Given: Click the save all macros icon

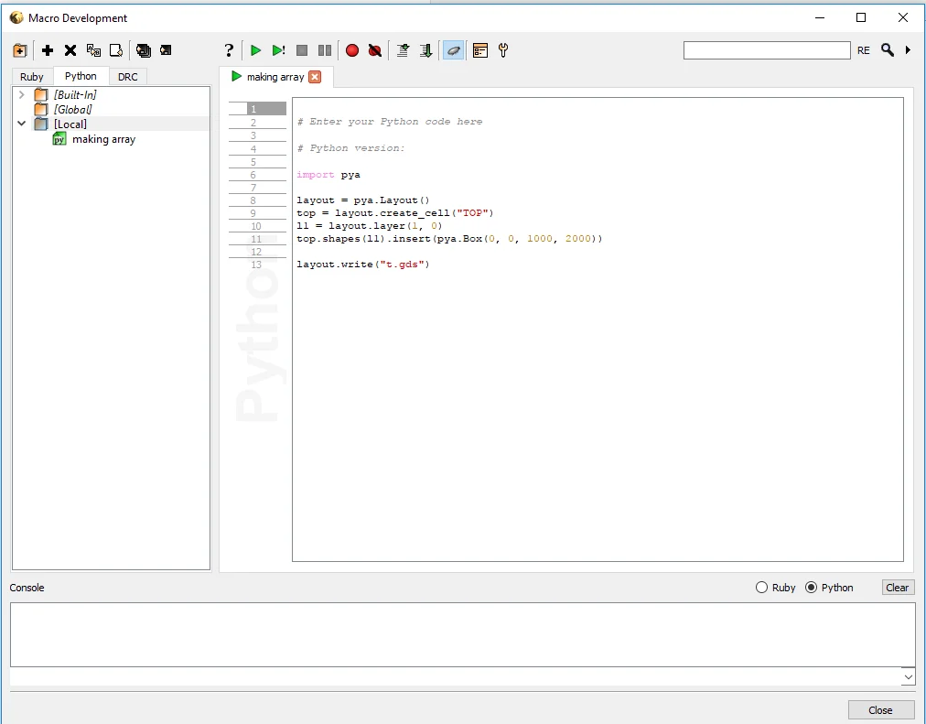Looking at the screenshot, I should click(x=143, y=50).
